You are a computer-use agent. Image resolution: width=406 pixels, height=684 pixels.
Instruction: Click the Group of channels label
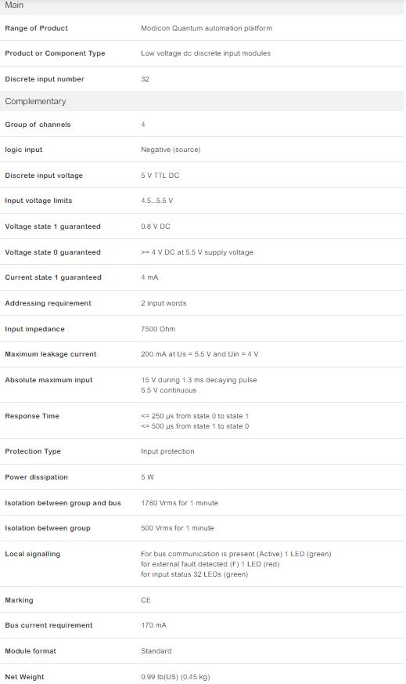[38, 125]
